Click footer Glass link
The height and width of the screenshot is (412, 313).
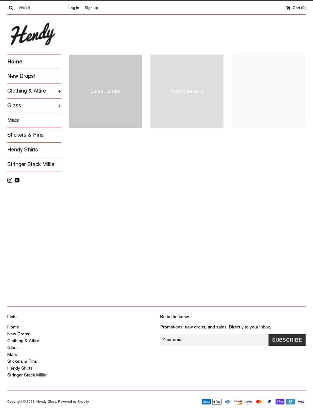(x=13, y=347)
